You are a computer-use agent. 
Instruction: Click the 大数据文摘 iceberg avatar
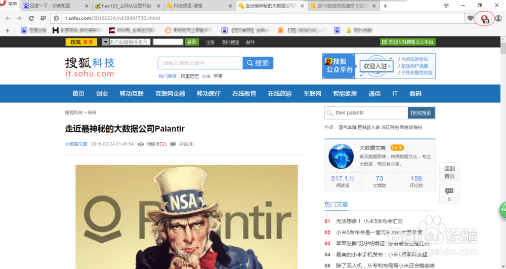[341, 157]
